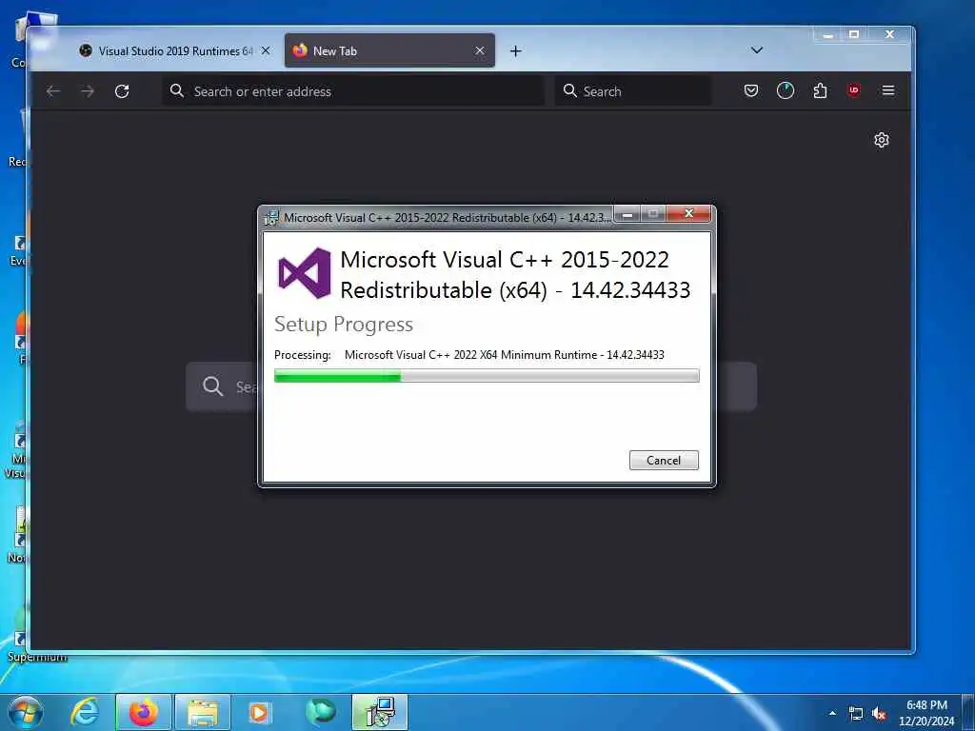Screen dimensions: 975x731
Task: Close the Visual C++ setup dialog
Action: [x=689, y=214]
